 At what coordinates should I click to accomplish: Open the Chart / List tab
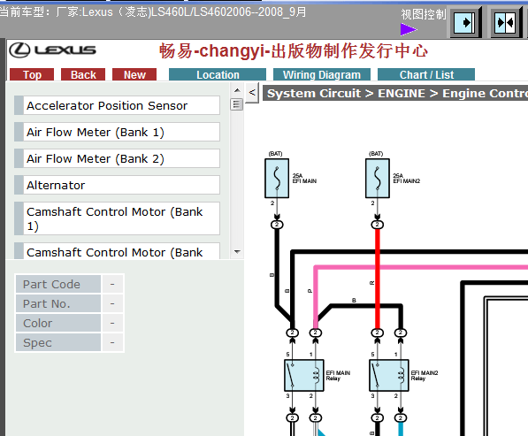click(426, 74)
